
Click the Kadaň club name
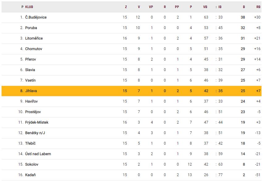click(x=31, y=175)
